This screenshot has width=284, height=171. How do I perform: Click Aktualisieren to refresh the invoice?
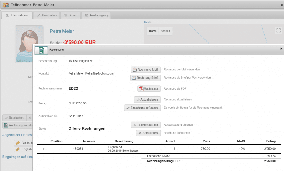148,99
